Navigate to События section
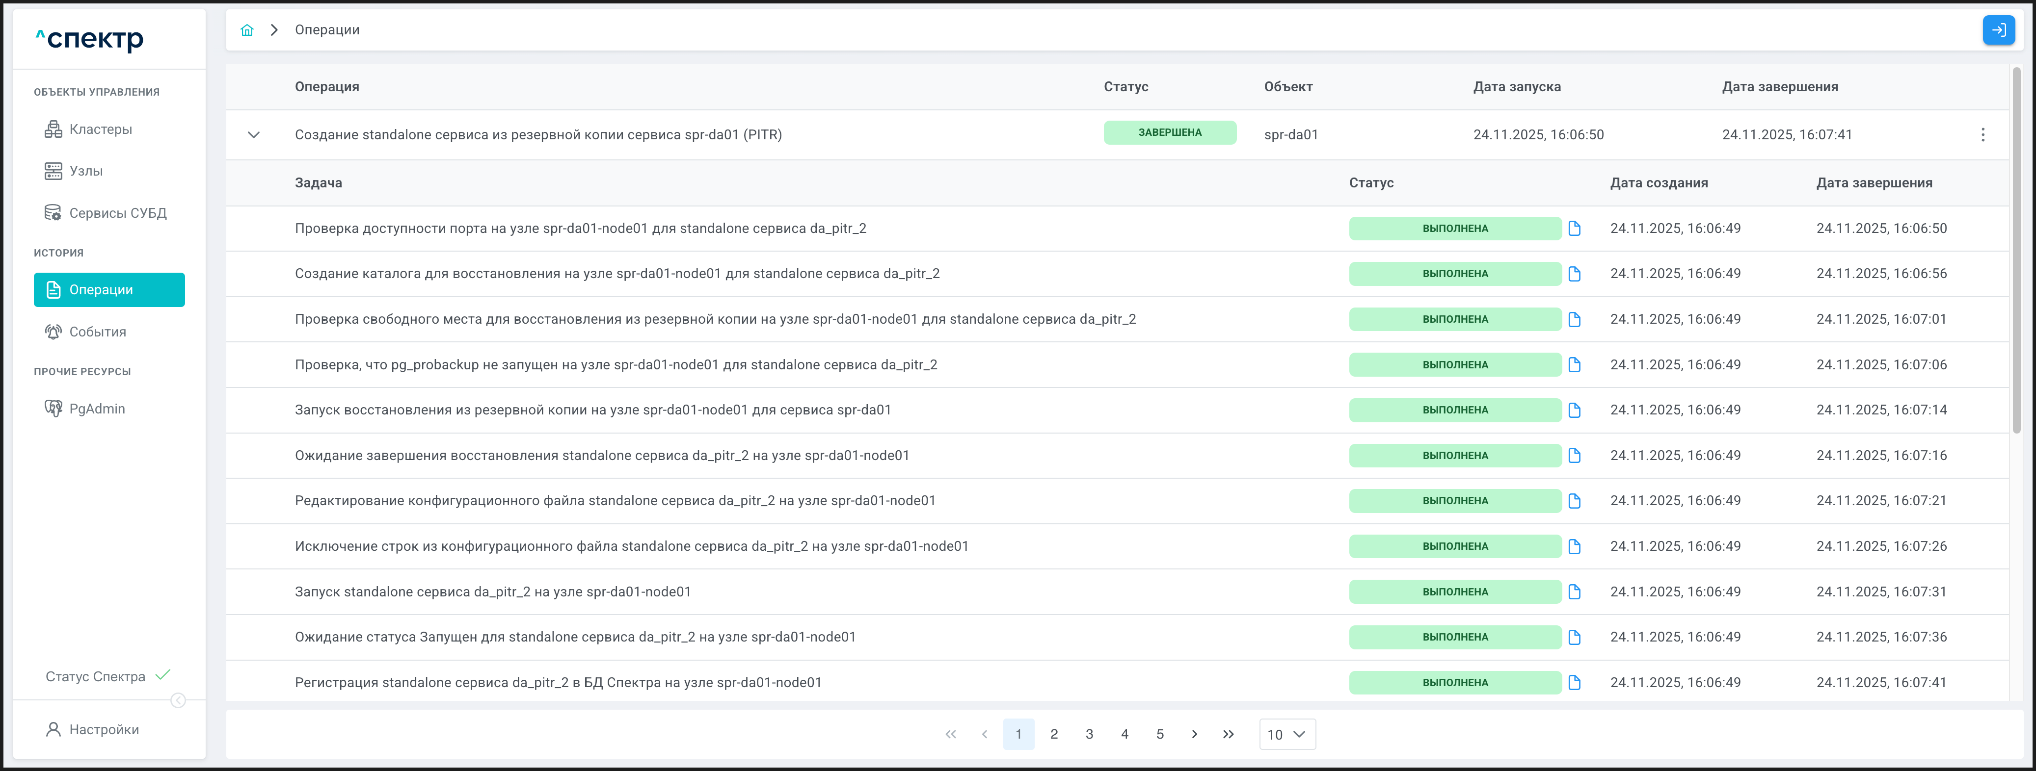This screenshot has height=771, width=2036. pos(97,332)
